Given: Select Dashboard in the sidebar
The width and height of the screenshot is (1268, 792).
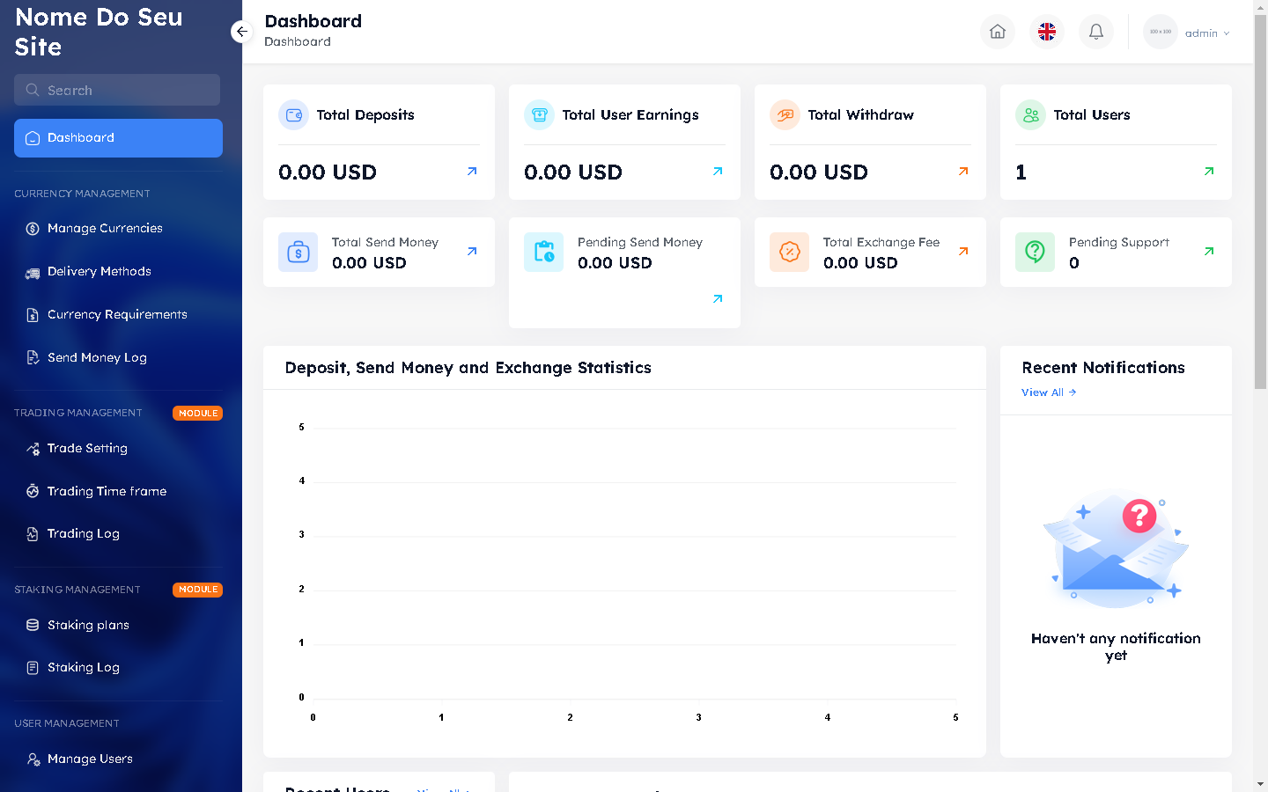Looking at the screenshot, I should [x=118, y=138].
